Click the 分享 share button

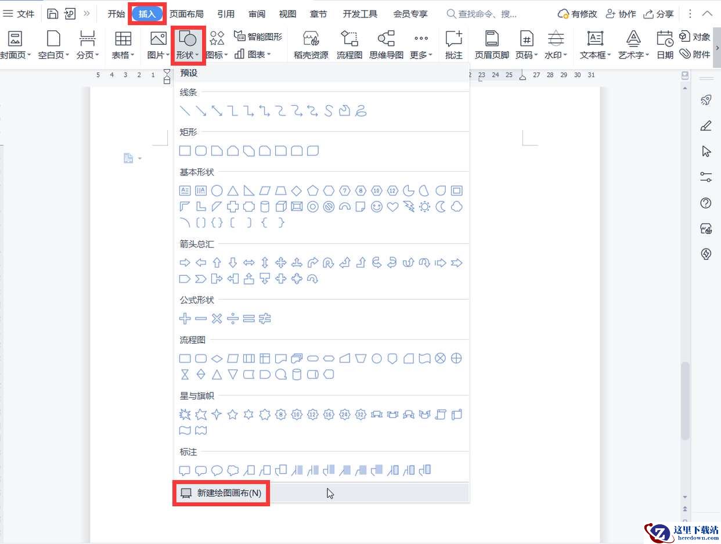click(x=658, y=14)
